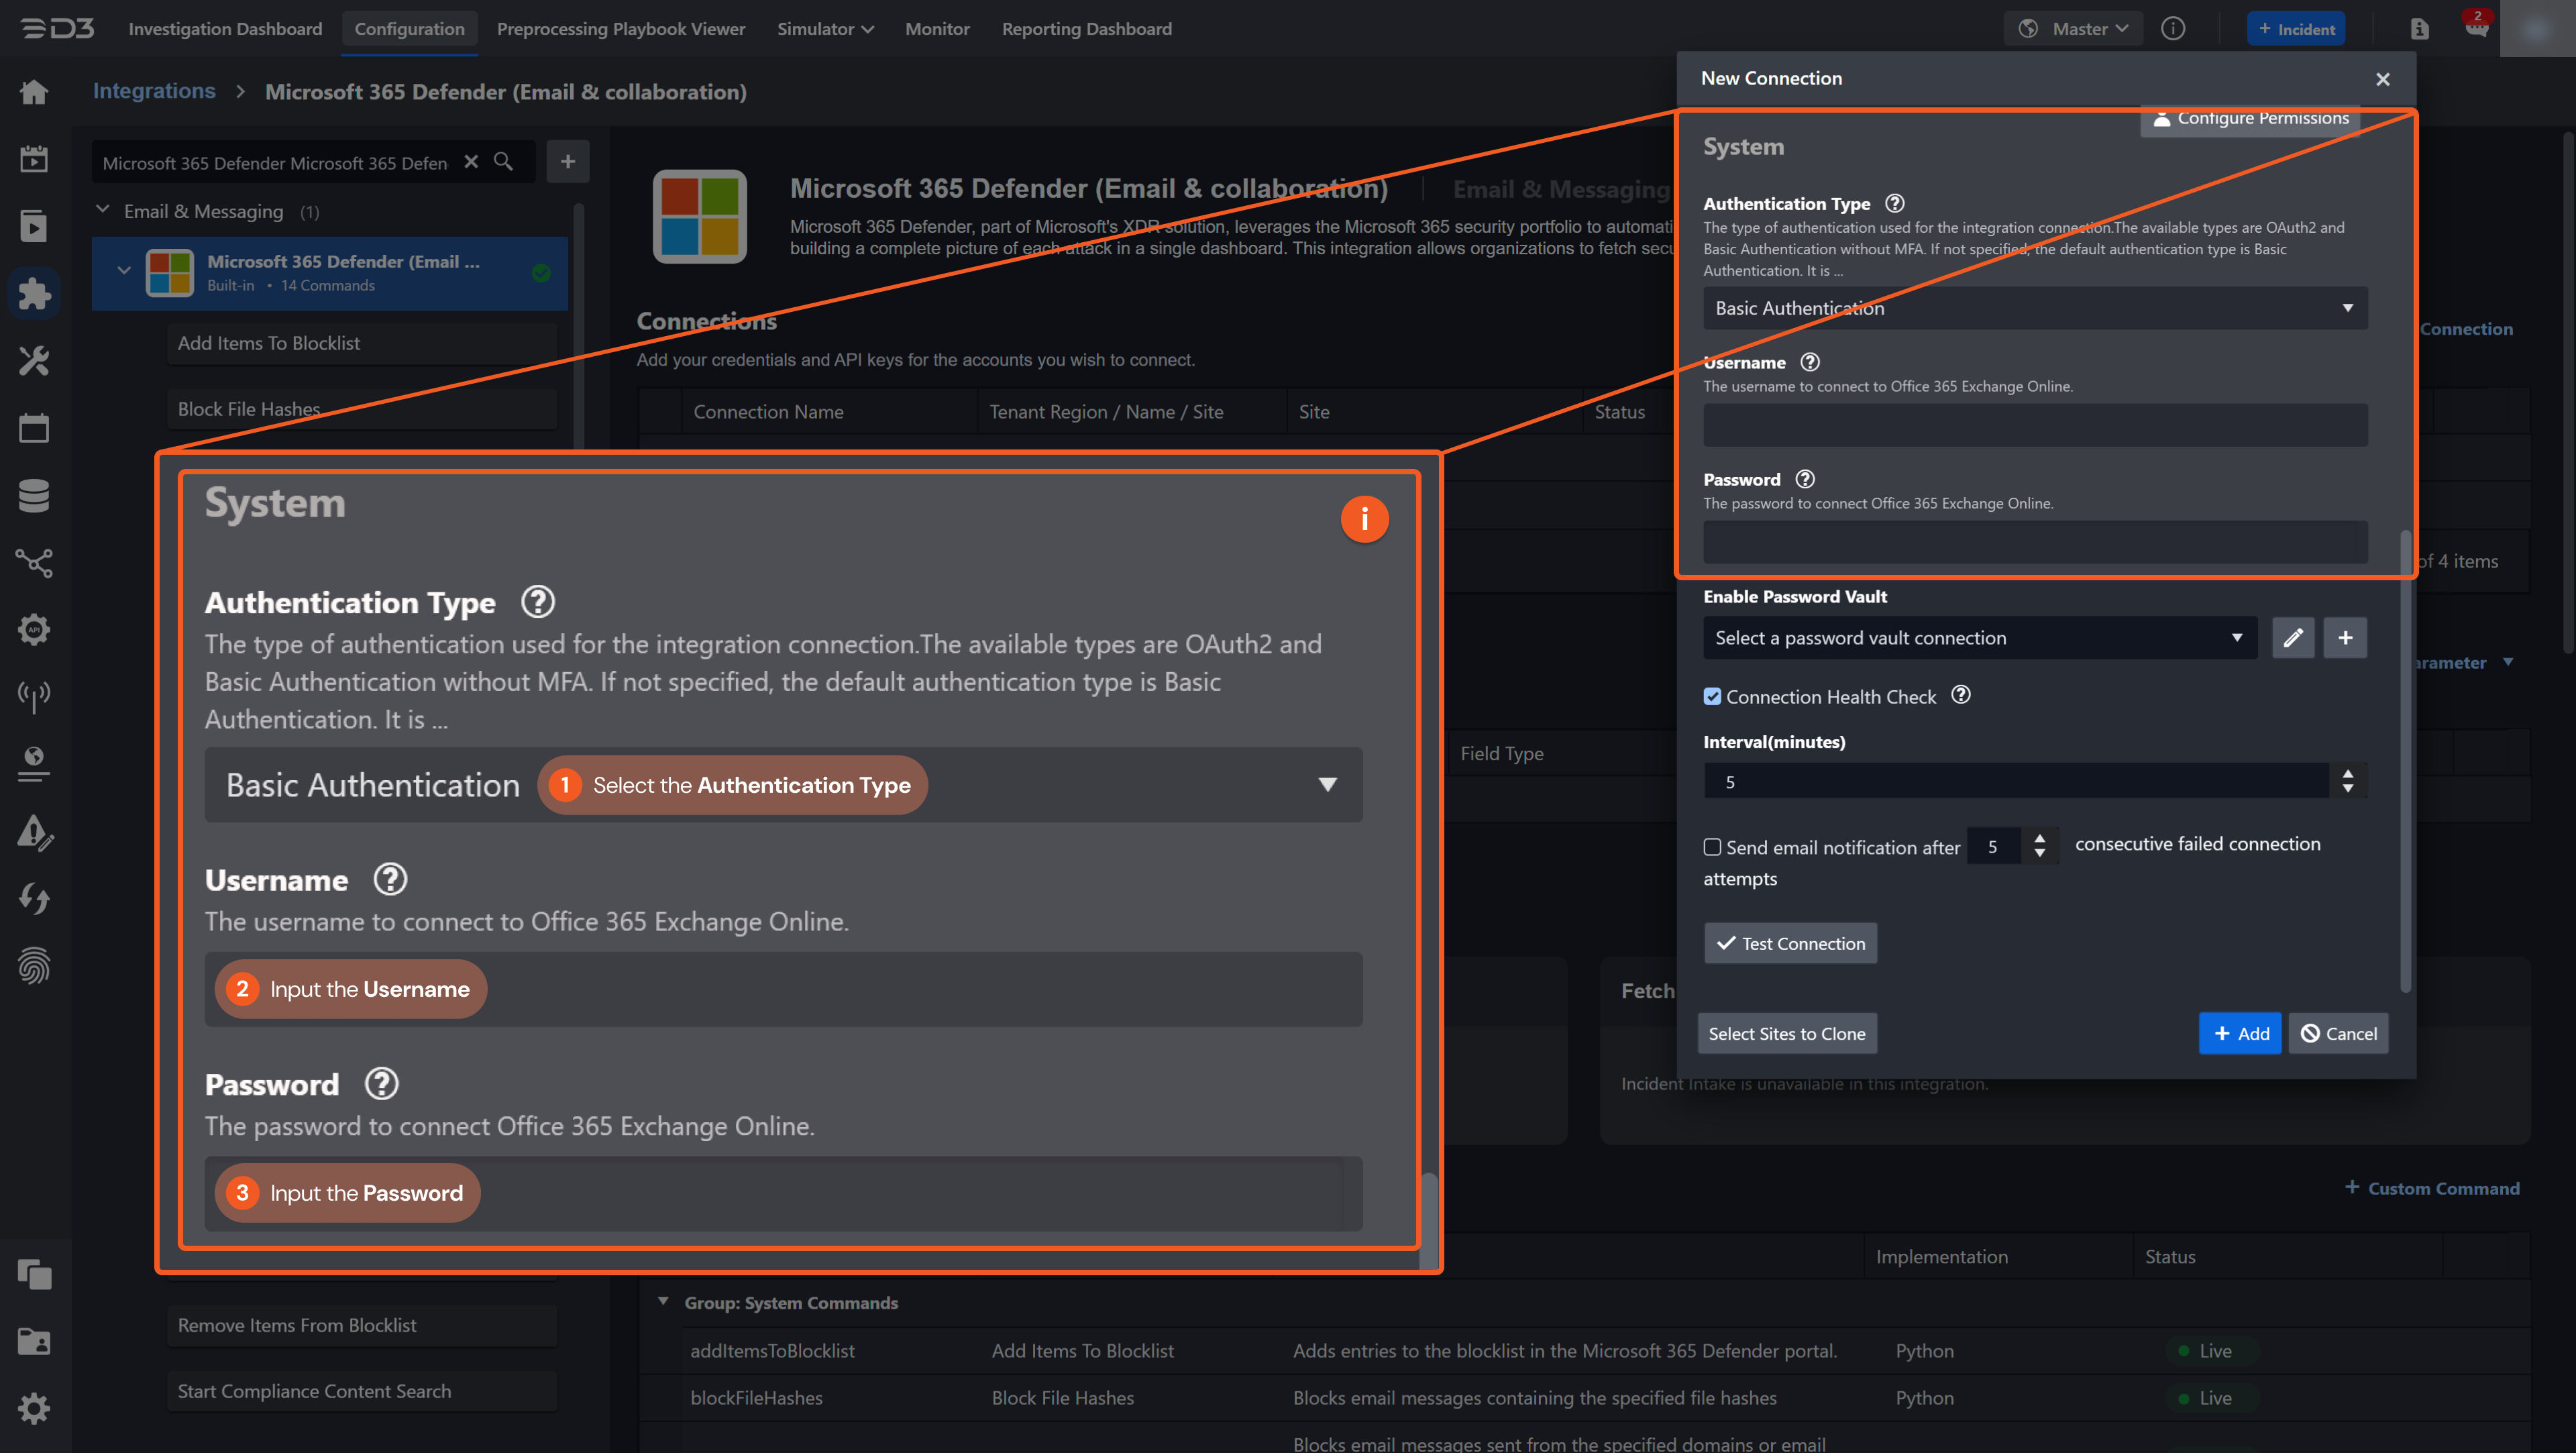2576x1453 pixels.
Task: Open the chat notifications bubble showing 2
Action: (x=2477, y=27)
